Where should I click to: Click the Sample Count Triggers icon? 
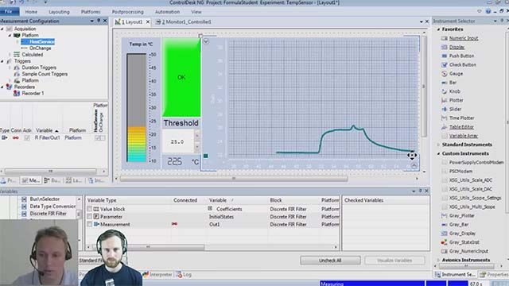click(17, 74)
